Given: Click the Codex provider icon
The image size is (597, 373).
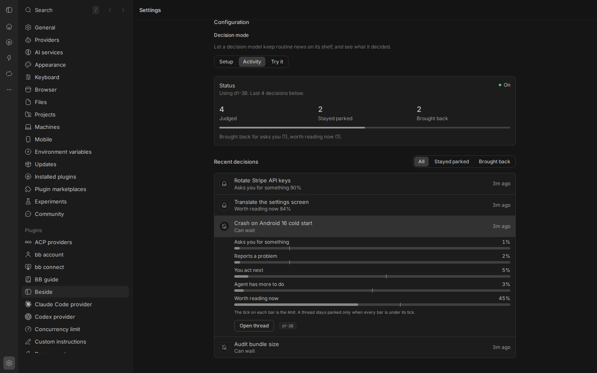Looking at the screenshot, I should tap(28, 317).
